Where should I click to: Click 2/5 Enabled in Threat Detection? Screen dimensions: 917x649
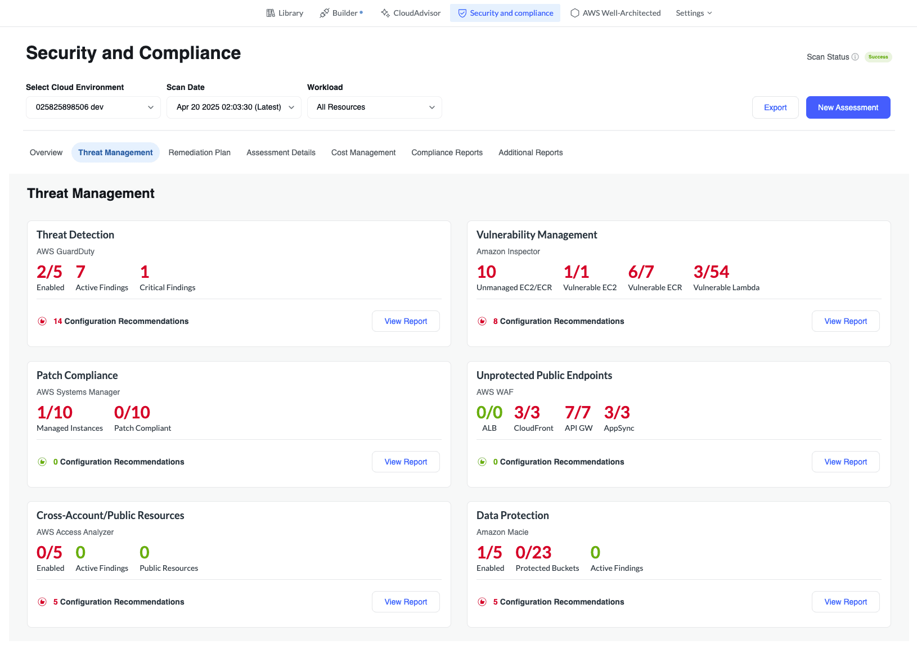pyautogui.click(x=50, y=278)
